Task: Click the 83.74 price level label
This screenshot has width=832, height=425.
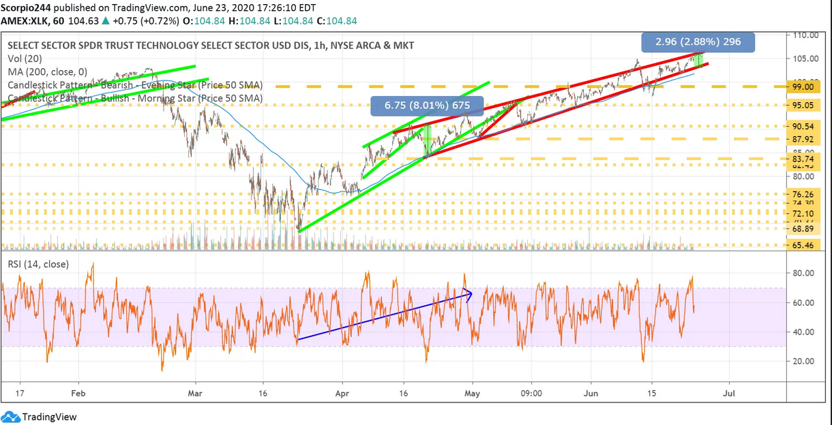Action: tap(803, 159)
